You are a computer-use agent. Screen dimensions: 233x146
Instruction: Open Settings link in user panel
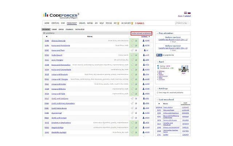click(x=161, y=71)
